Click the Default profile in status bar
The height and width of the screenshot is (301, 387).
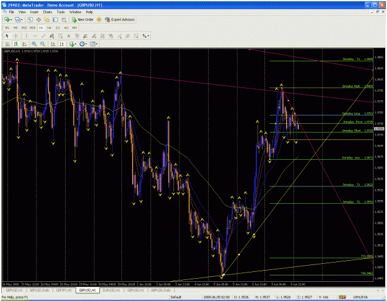coord(175,297)
